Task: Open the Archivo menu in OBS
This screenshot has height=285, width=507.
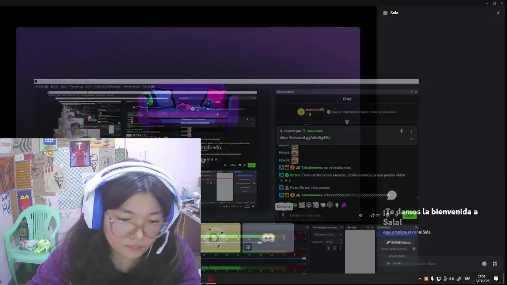Action: [42, 86]
